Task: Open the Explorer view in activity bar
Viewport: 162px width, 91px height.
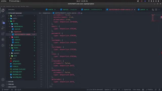Action: point(3,10)
